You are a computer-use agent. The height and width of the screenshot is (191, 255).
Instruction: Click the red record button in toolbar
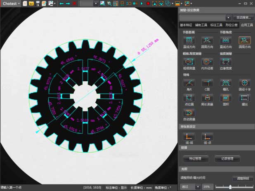148,4
